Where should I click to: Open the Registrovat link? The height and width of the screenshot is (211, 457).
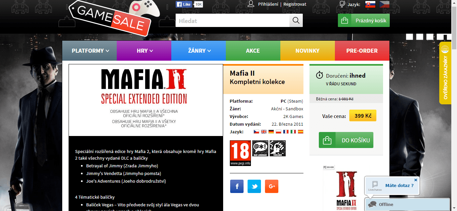click(x=295, y=4)
